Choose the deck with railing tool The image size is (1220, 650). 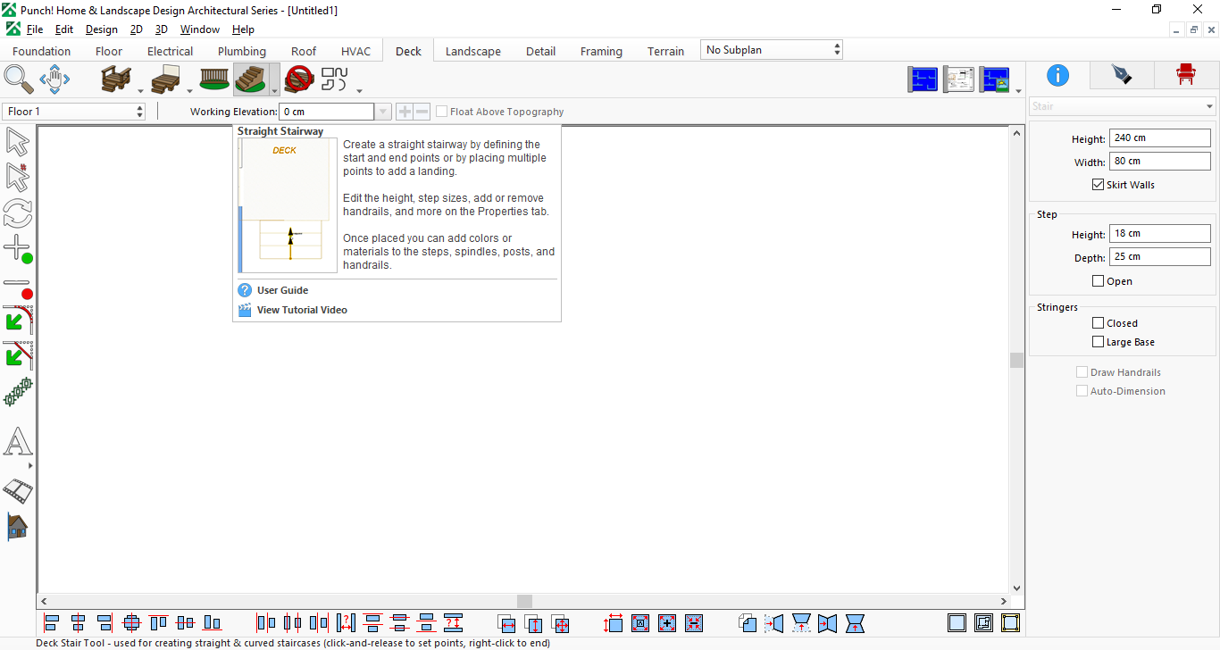click(x=116, y=79)
